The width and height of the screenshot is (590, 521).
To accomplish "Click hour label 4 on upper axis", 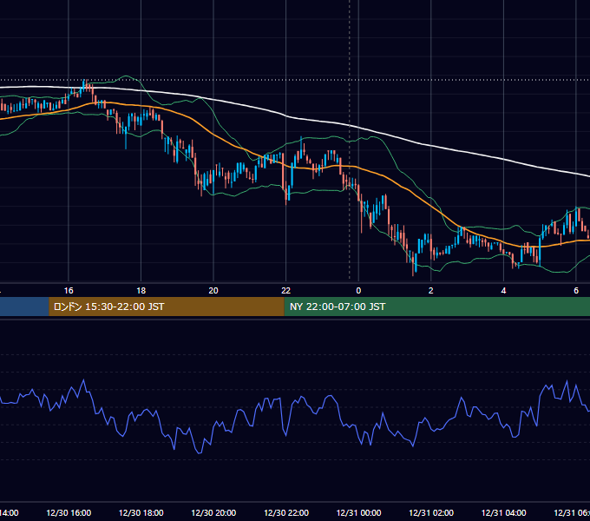I will tap(503, 291).
